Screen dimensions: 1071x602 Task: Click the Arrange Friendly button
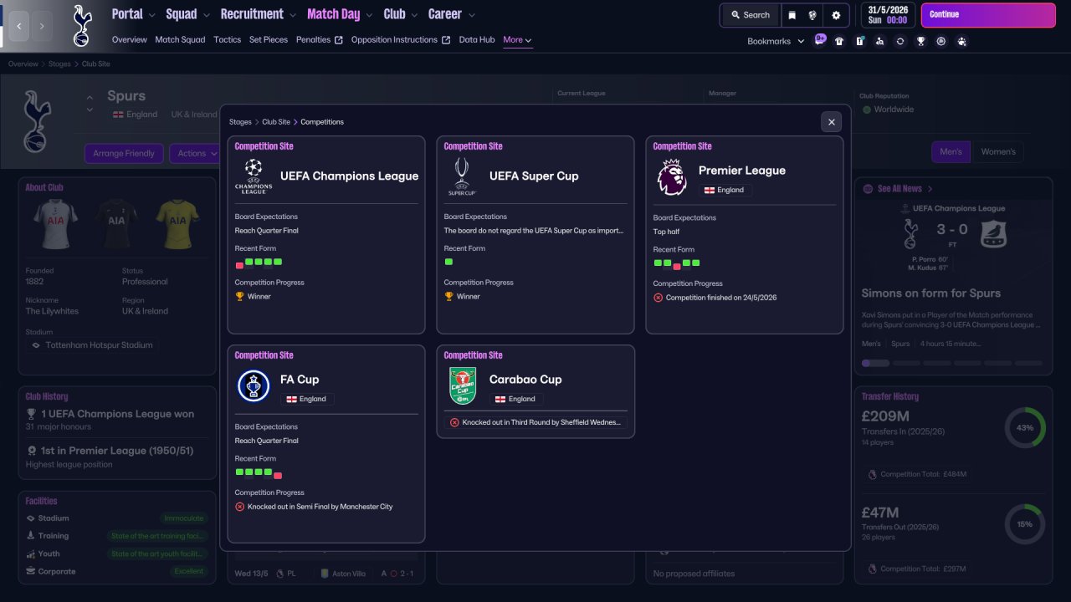[x=124, y=154]
